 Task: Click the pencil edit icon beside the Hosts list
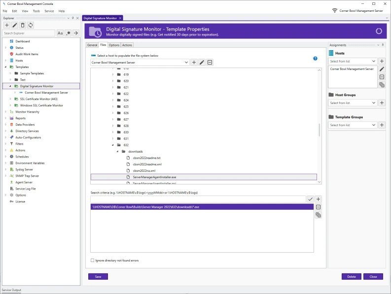coord(382,69)
